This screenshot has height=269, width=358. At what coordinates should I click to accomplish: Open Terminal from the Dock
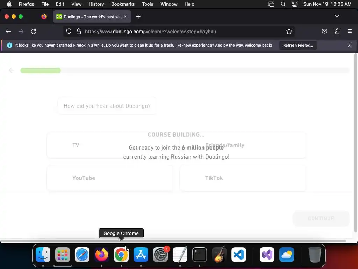(200, 255)
